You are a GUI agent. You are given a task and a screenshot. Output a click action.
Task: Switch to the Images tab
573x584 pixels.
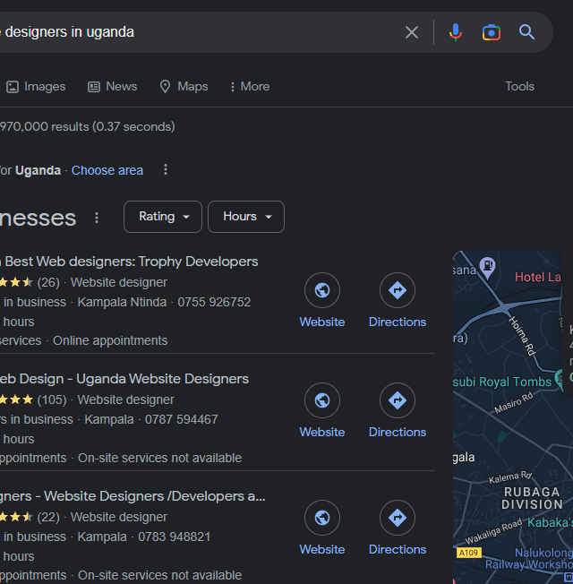pos(36,86)
